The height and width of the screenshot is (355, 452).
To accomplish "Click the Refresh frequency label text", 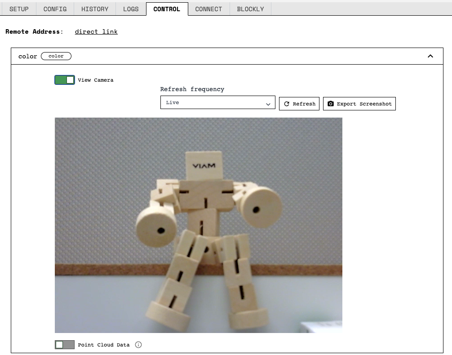I will [192, 89].
